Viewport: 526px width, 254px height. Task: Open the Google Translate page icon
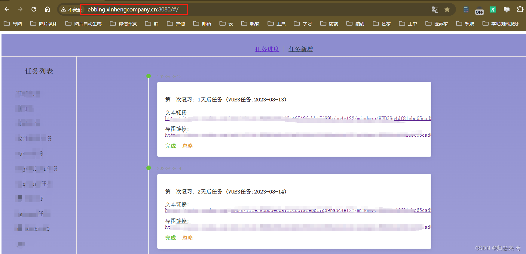[435, 10]
